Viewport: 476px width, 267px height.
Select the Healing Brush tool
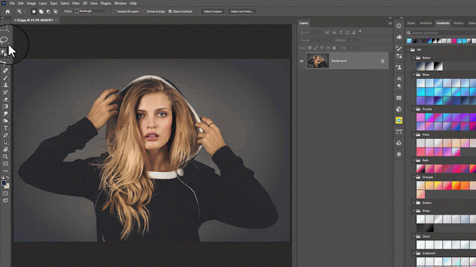coord(6,71)
